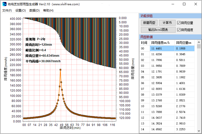Click the 输出Excel图表 button
Screen dimensions: 202x134
tap(158, 30)
